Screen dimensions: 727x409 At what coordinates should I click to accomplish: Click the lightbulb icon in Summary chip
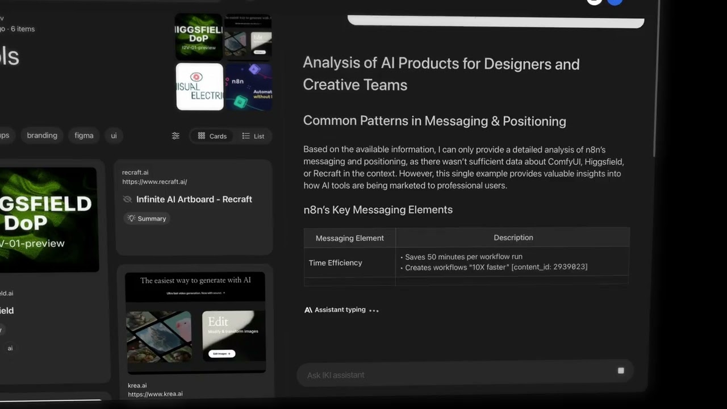pyautogui.click(x=132, y=219)
